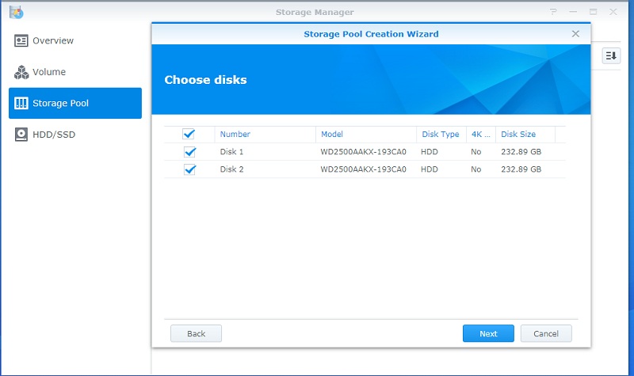Close the Storage Manager window
634x376 pixels.
pyautogui.click(x=613, y=12)
